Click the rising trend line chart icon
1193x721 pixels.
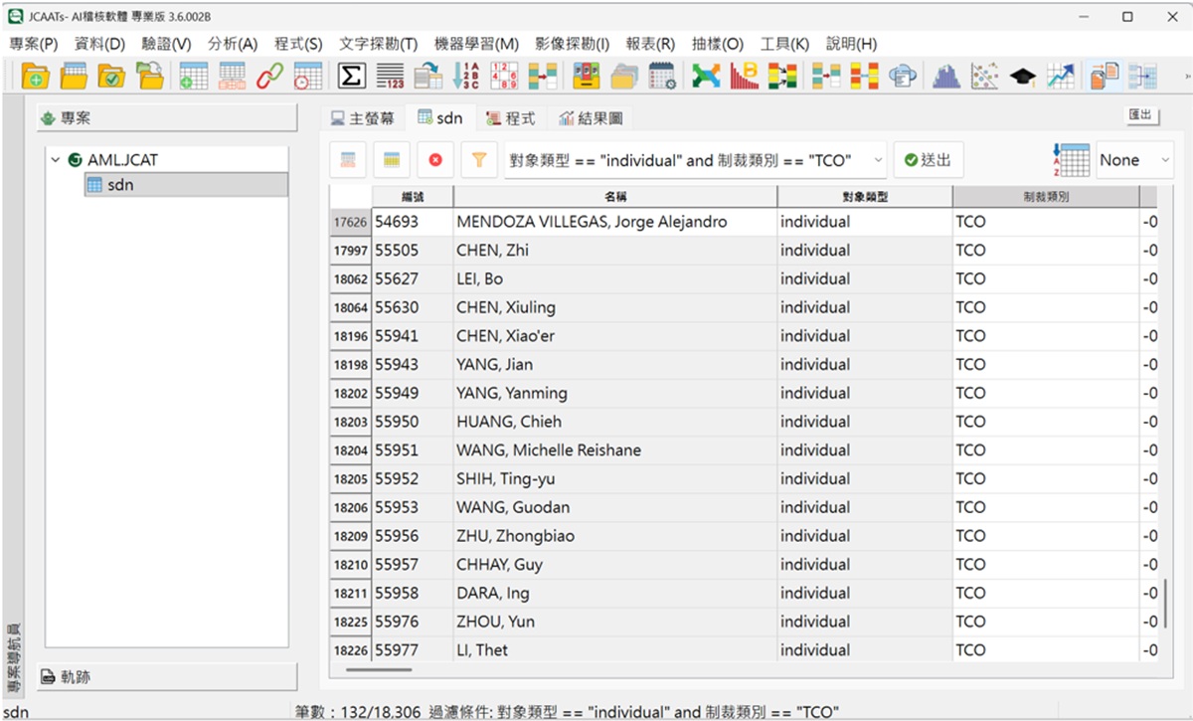coord(1060,77)
